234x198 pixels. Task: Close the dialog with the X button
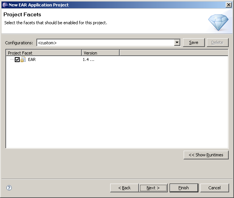point(229,5)
